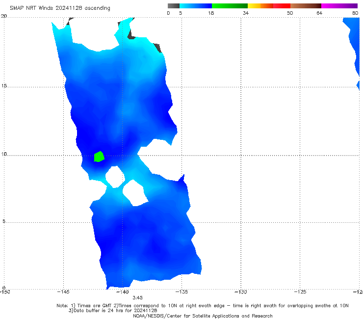363x319 pixels.
Task: Click the longitude label '-130'
Action: click(240, 292)
